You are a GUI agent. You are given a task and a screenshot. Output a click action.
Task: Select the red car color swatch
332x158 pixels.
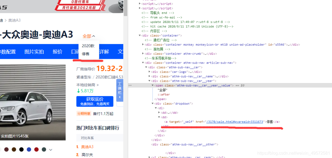[36, 149]
